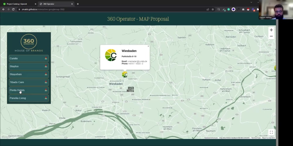The height and width of the screenshot is (146, 293).
Task: Click the marker icon on Stayurban row
Action: [46, 74]
